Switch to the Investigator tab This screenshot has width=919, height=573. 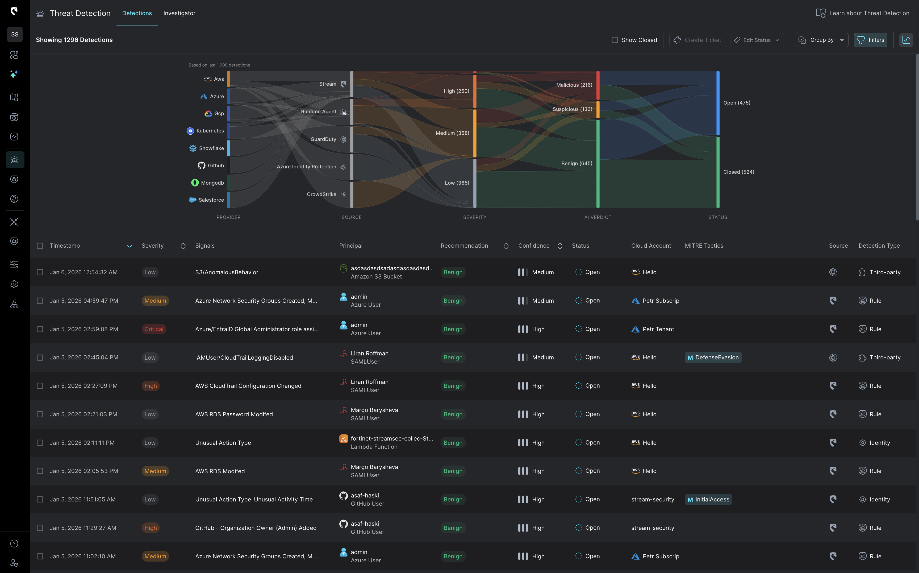tap(179, 13)
